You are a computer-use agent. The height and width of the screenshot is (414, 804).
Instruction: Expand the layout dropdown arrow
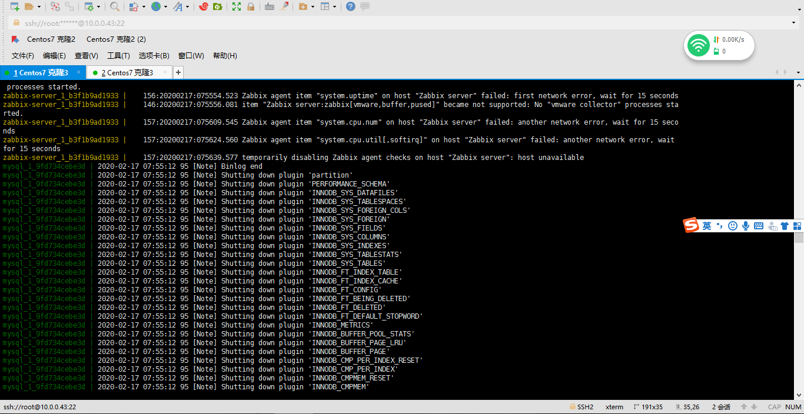click(x=334, y=6)
